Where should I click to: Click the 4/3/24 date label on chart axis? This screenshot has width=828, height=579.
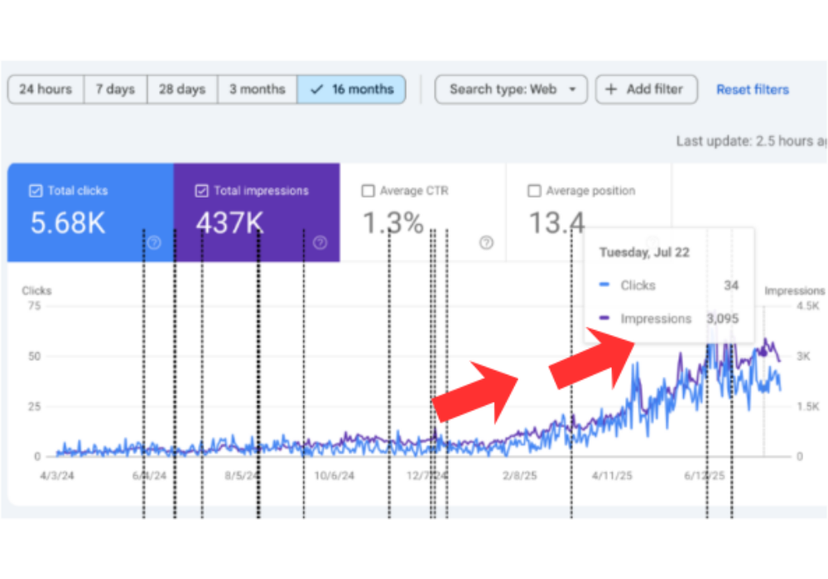click(x=55, y=476)
